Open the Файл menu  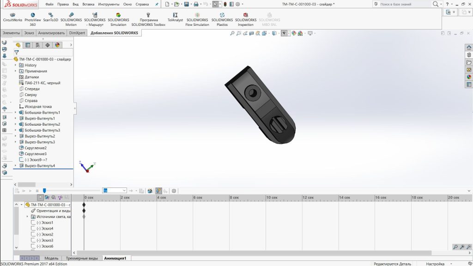pos(49,4)
